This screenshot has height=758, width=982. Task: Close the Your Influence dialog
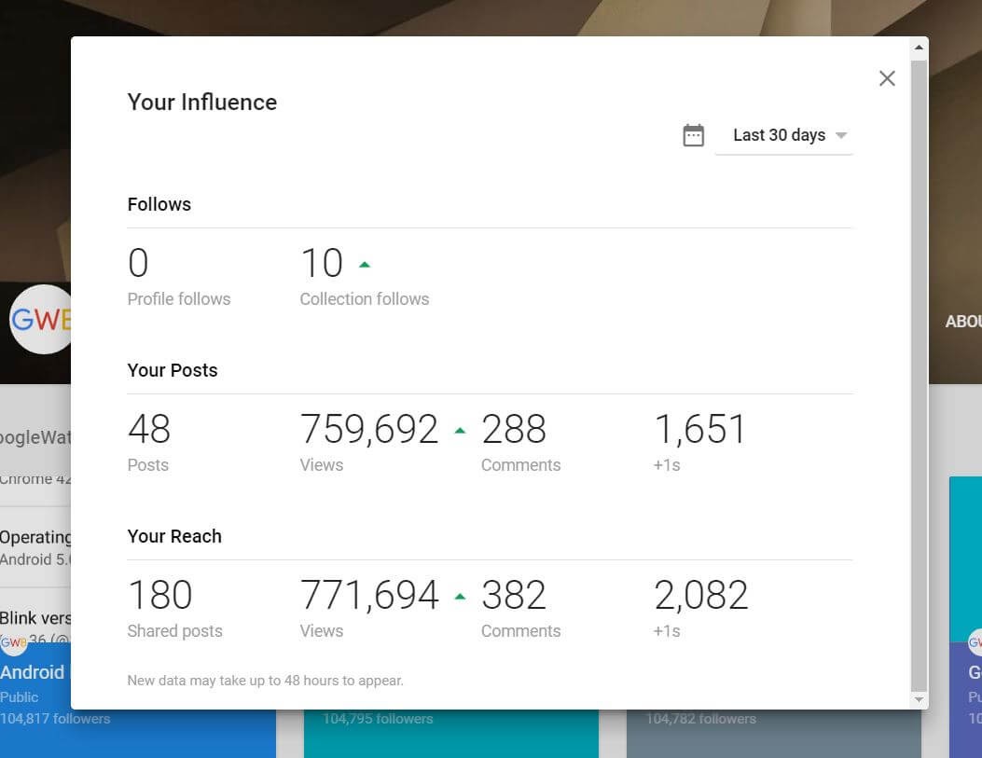click(887, 78)
